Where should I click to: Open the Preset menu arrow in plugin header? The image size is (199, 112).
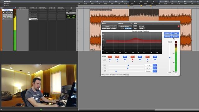[x=131, y=24]
